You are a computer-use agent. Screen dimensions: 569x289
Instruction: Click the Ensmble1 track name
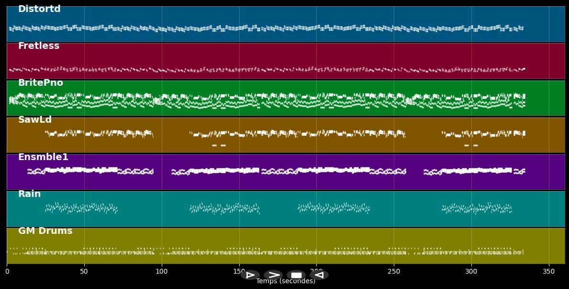click(43, 157)
